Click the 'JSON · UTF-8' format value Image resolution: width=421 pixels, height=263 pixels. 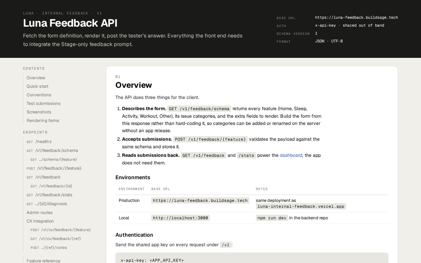click(x=329, y=41)
